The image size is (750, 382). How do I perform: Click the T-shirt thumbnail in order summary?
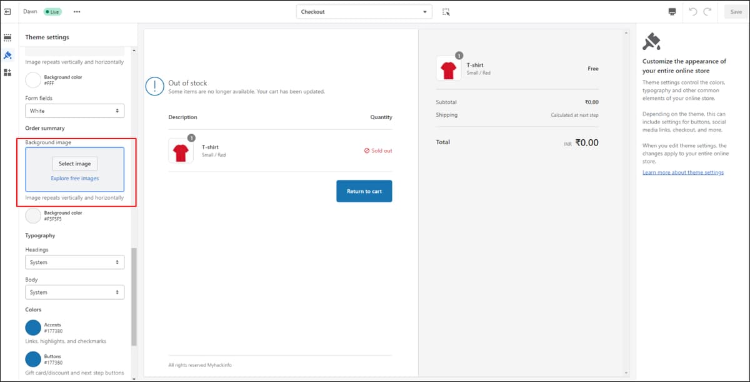click(448, 68)
